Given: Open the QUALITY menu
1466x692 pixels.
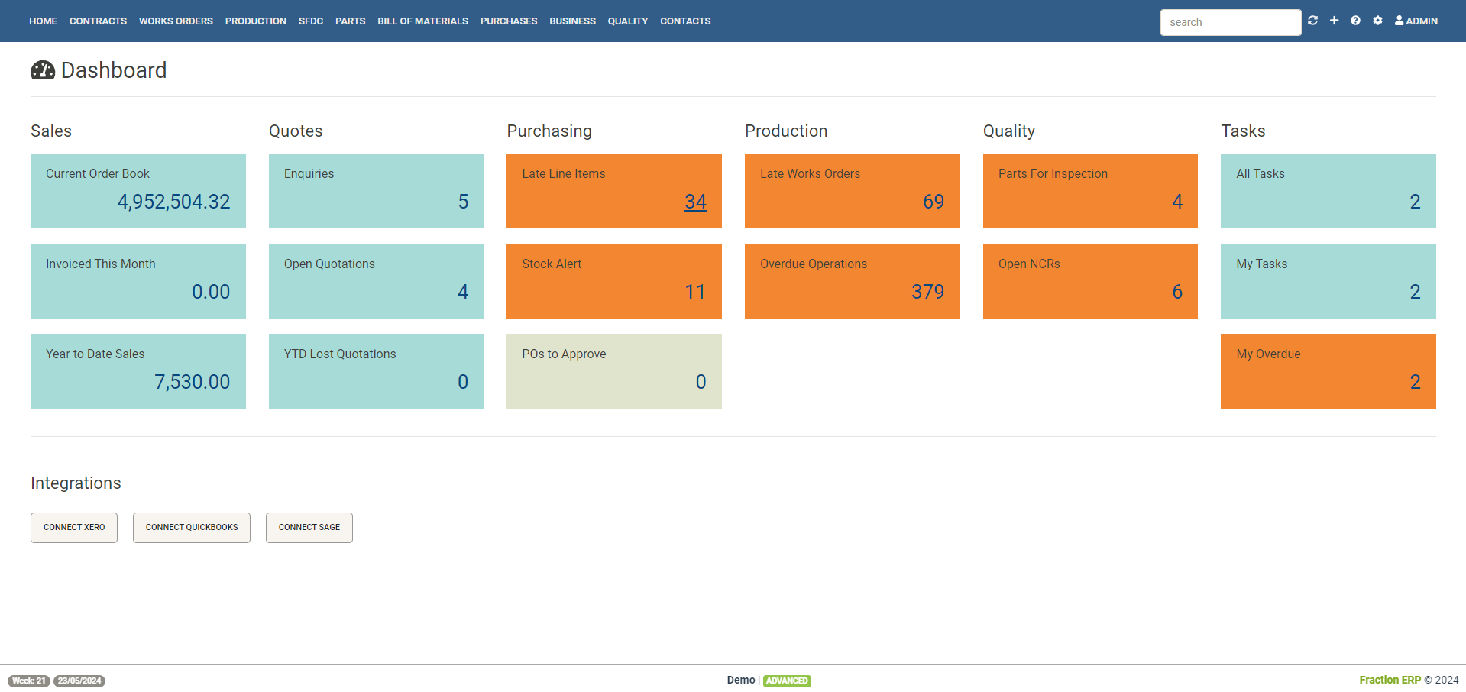Looking at the screenshot, I should (x=627, y=21).
